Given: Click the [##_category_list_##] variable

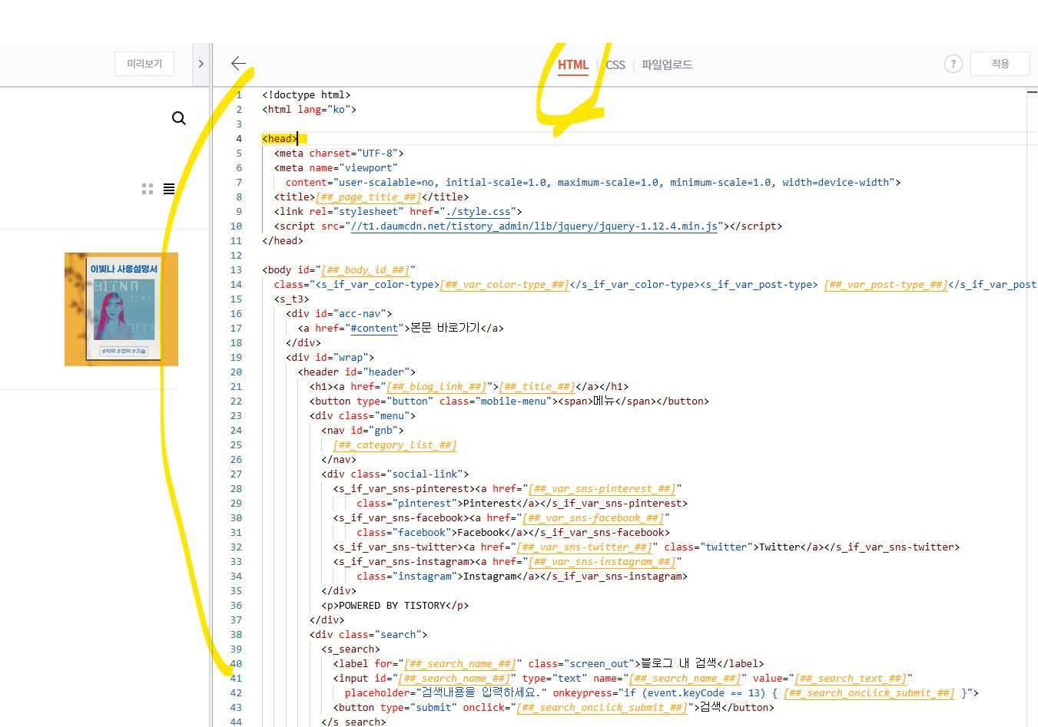Looking at the screenshot, I should [x=395, y=444].
